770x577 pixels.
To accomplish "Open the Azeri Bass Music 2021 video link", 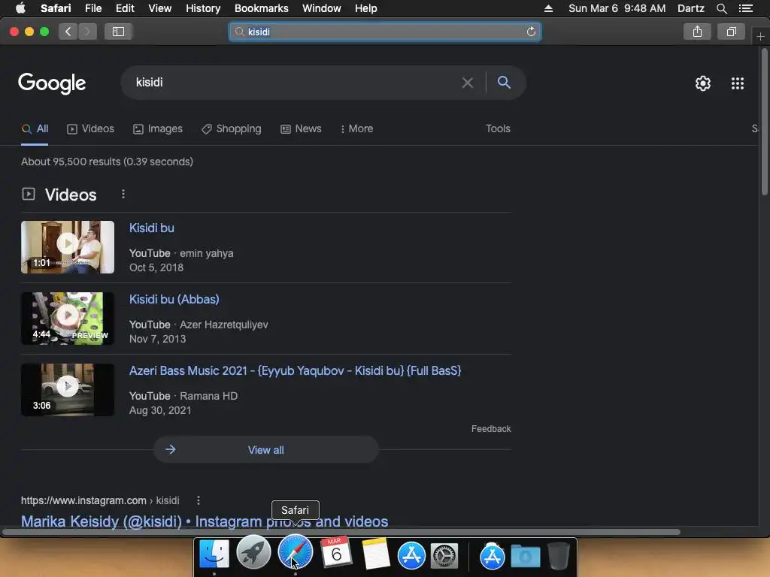I will coord(295,370).
